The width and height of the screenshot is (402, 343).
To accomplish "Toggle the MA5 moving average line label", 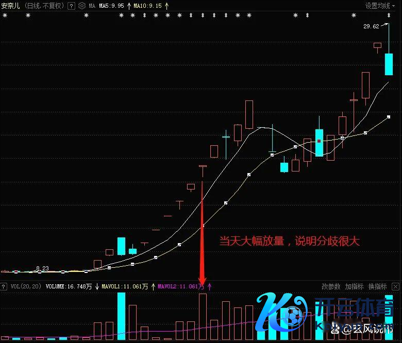I will point(110,6).
